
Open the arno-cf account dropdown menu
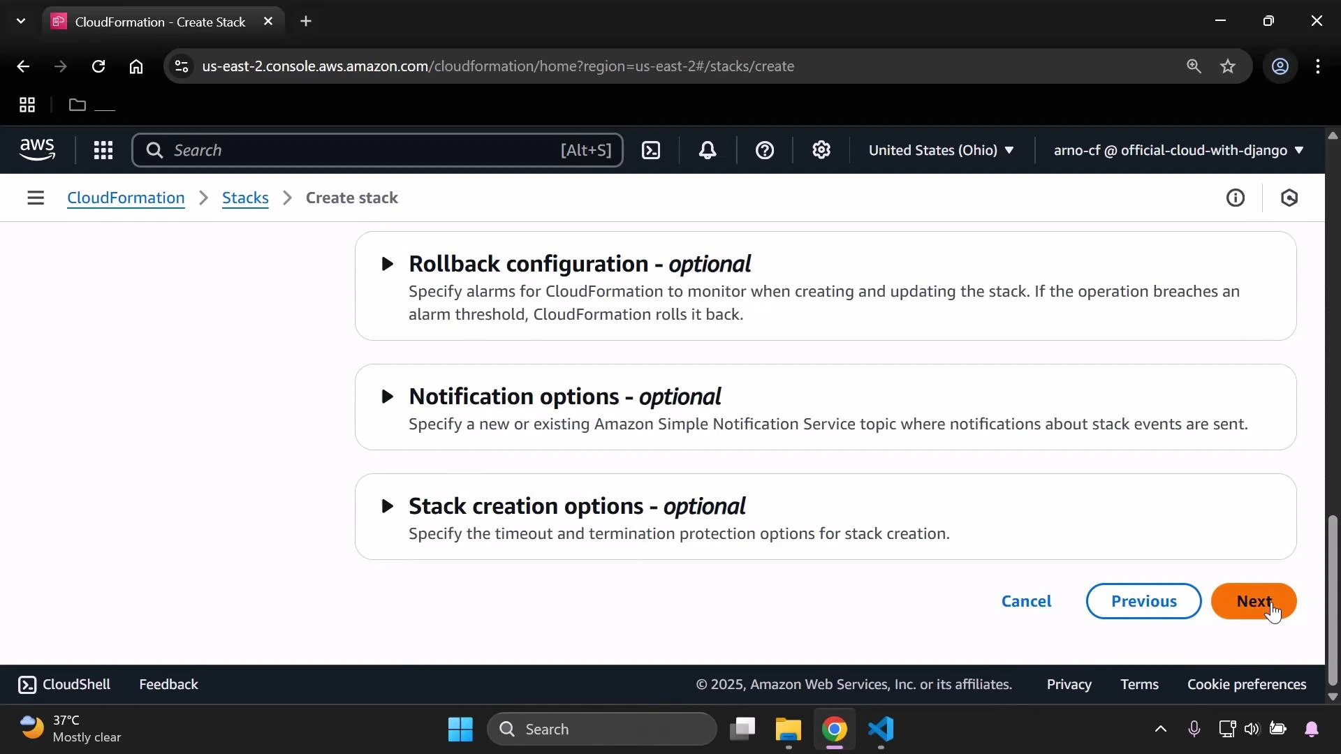pos(1178,150)
